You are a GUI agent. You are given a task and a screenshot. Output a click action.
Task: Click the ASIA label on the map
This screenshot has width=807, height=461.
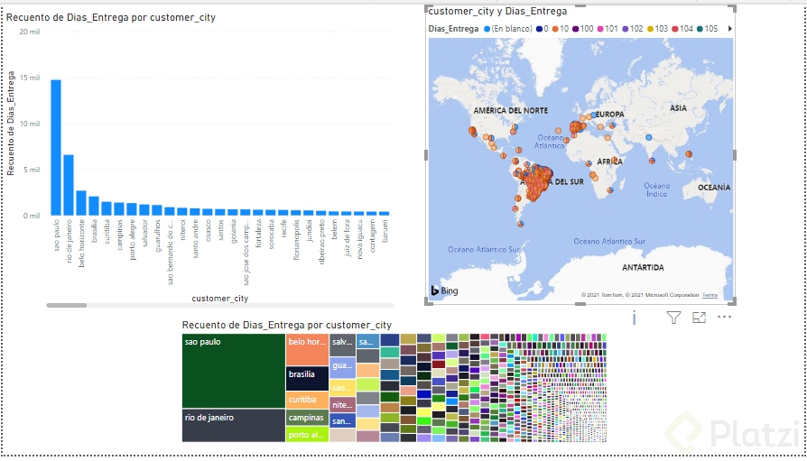point(678,108)
